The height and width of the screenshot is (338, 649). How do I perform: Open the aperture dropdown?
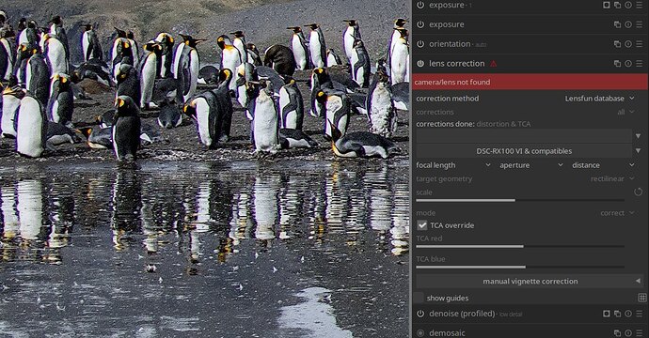click(x=531, y=165)
